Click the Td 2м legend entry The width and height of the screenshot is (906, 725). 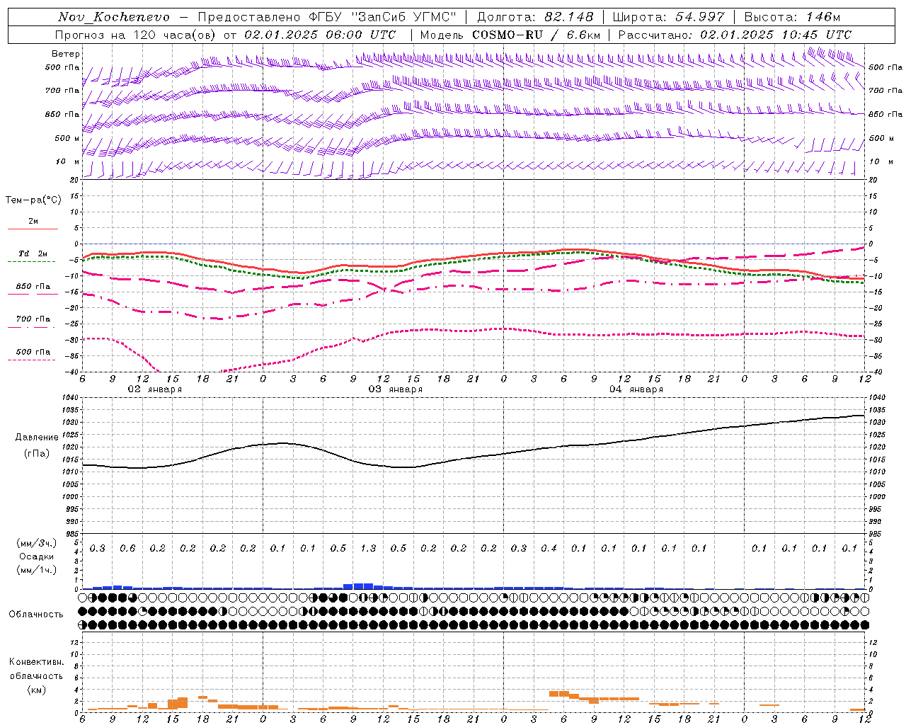click(x=33, y=253)
